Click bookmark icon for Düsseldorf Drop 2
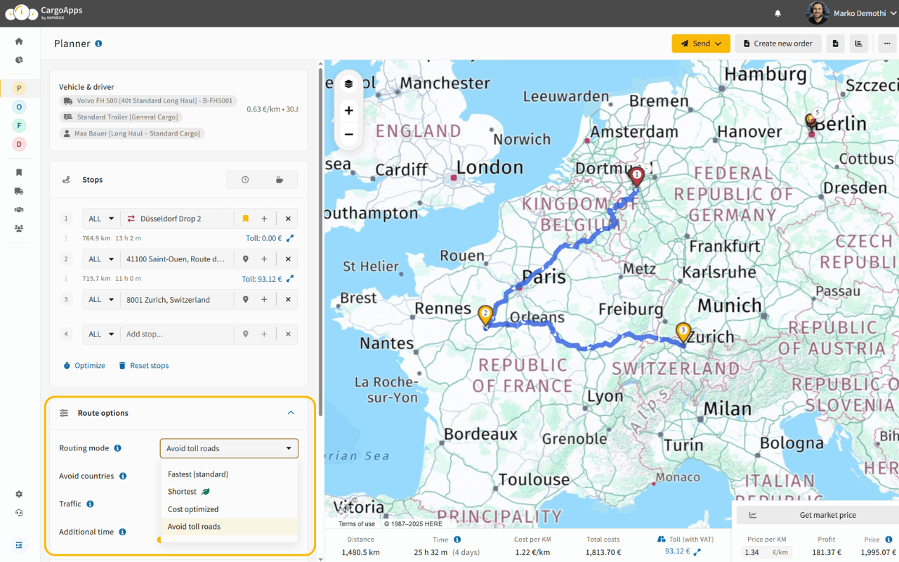This screenshot has height=562, width=899. pyautogui.click(x=245, y=218)
